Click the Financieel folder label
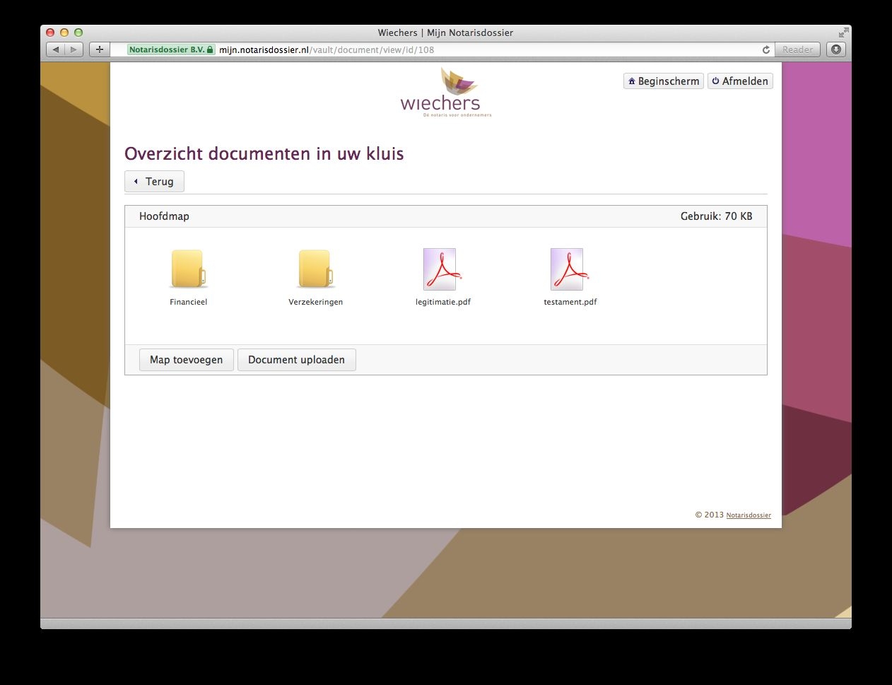The image size is (892, 685). (189, 302)
